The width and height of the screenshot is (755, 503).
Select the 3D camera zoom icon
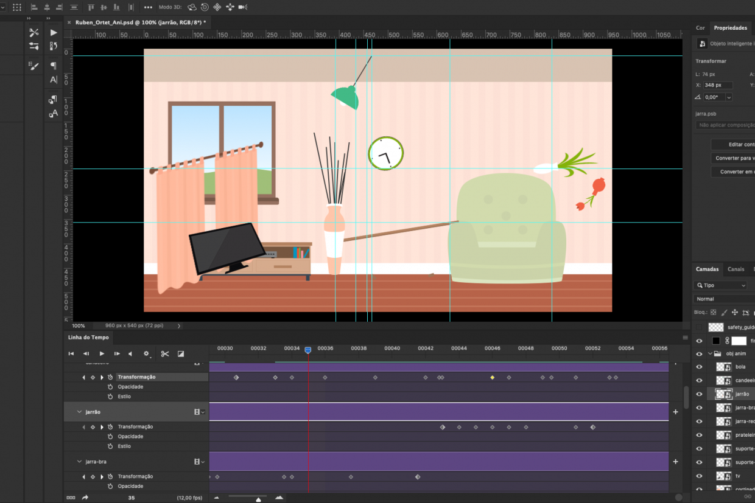243,7
